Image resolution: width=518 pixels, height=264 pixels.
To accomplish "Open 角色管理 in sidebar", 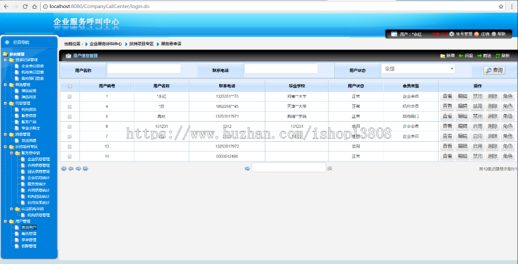I will (29, 233).
